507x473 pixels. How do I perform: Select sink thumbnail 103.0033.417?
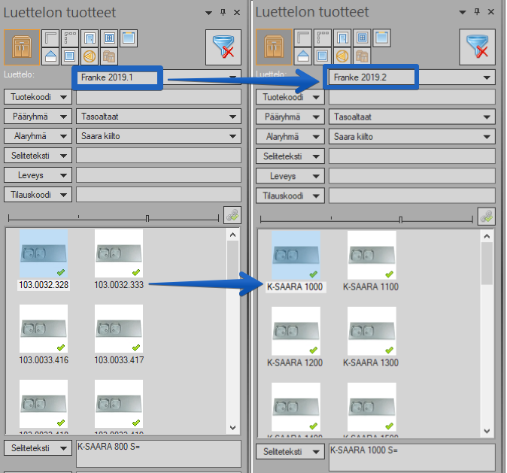tap(119, 329)
